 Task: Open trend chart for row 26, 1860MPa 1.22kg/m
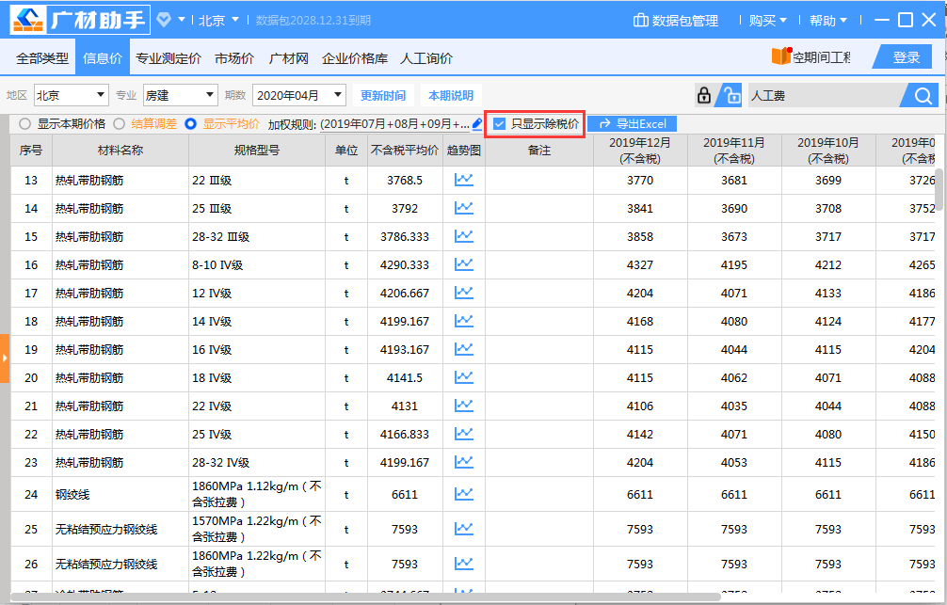pos(463,564)
